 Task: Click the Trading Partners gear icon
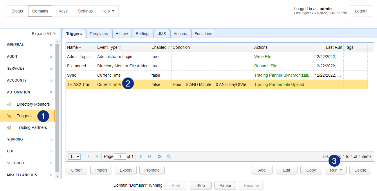(10, 127)
